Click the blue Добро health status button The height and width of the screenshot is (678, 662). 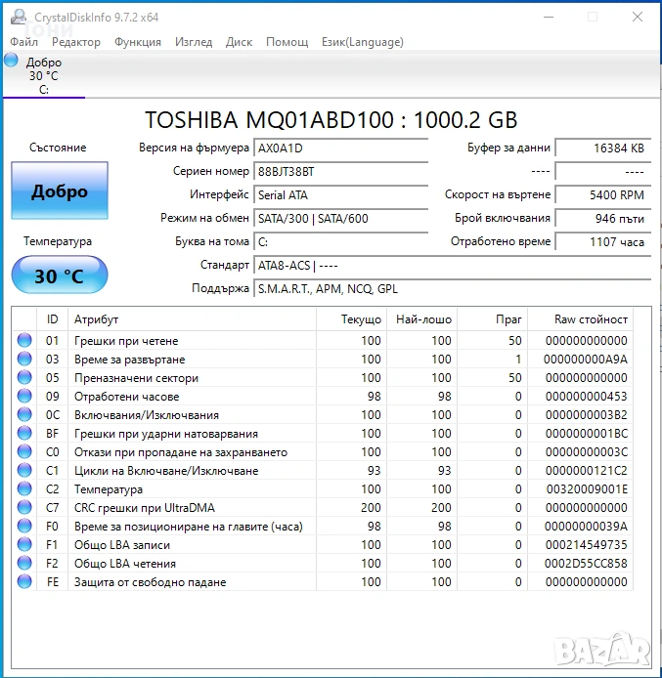60,191
